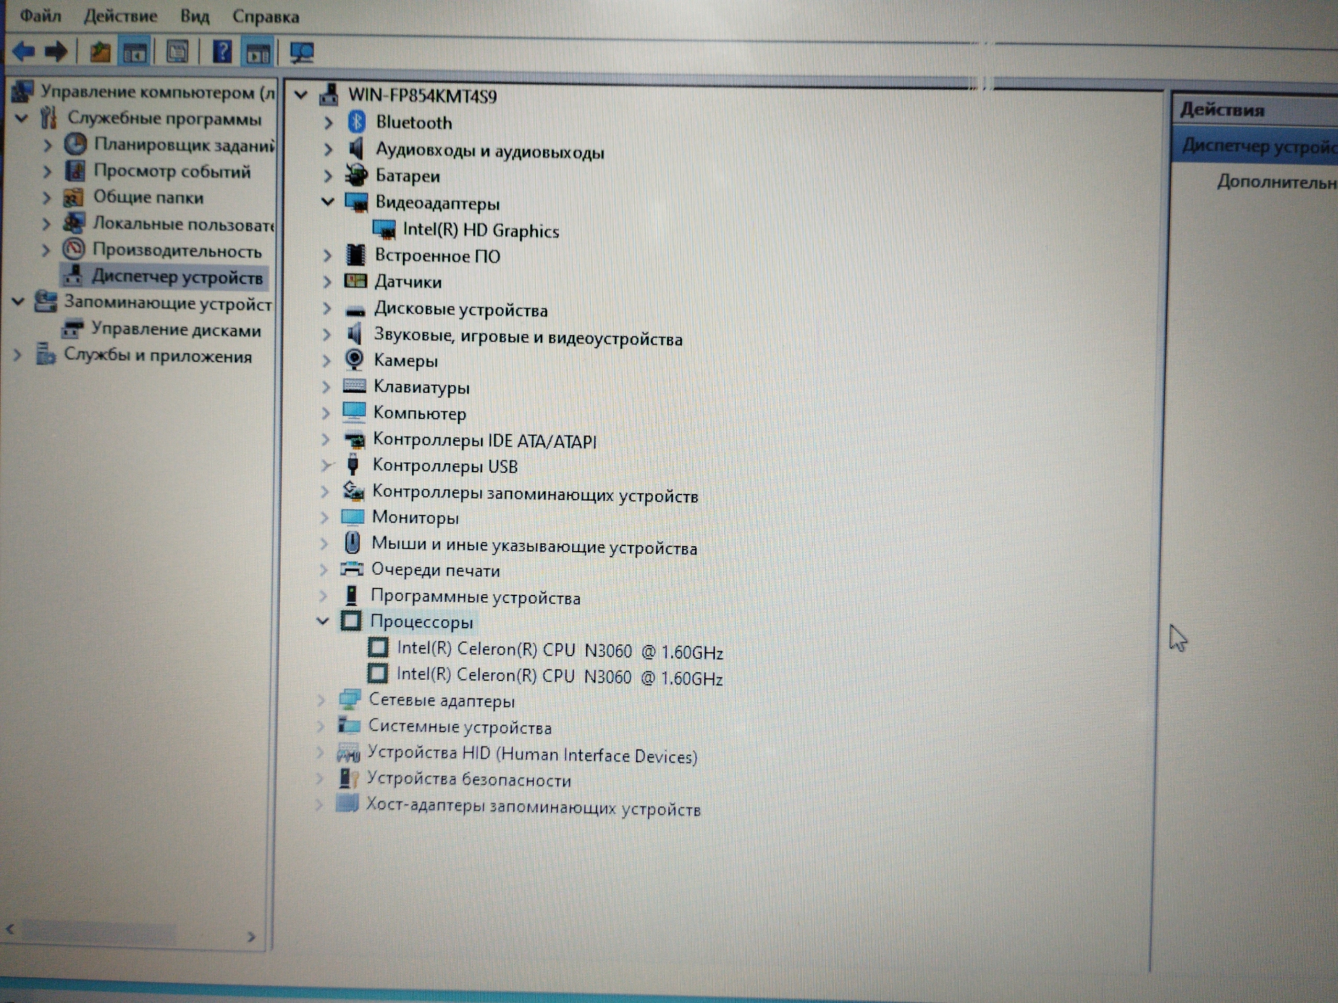Click the Компьютер category icon
The width and height of the screenshot is (1338, 1003).
pyautogui.click(x=353, y=412)
